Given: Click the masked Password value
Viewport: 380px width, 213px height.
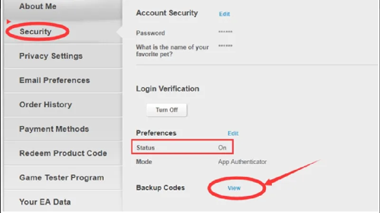Looking at the screenshot, I should 225,33.
